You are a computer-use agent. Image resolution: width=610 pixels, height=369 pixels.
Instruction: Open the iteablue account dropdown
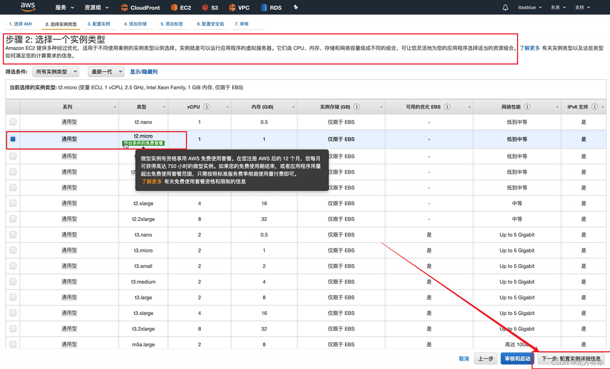(x=530, y=7)
